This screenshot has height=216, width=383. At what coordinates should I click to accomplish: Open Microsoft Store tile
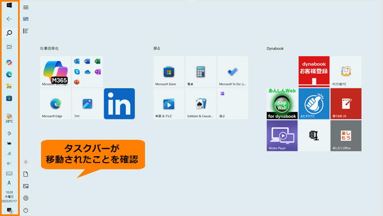[169, 72]
